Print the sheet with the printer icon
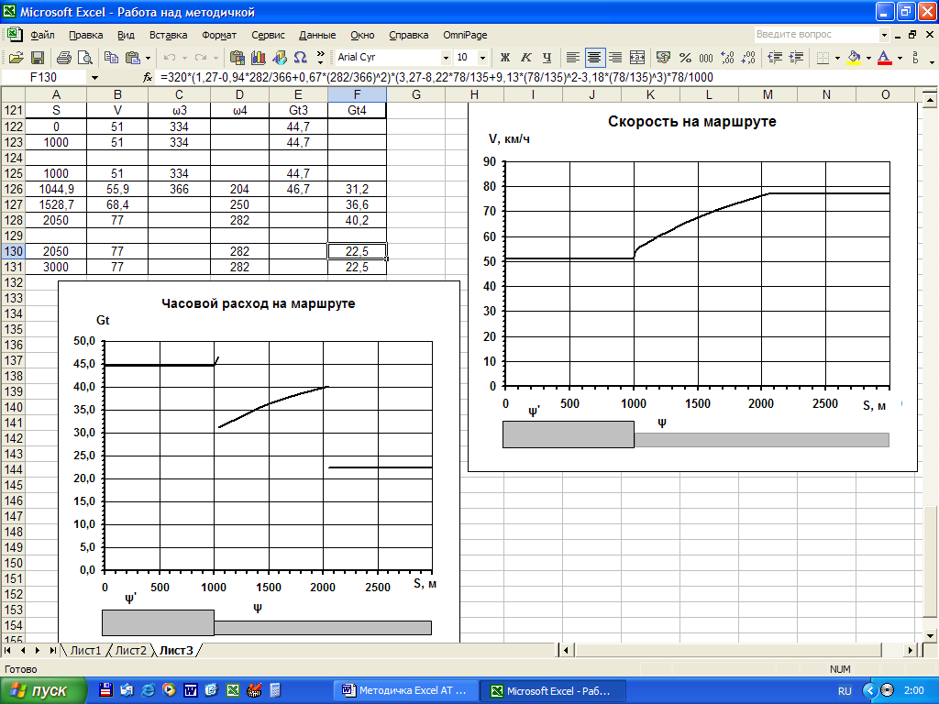The image size is (939, 704). pos(63,58)
